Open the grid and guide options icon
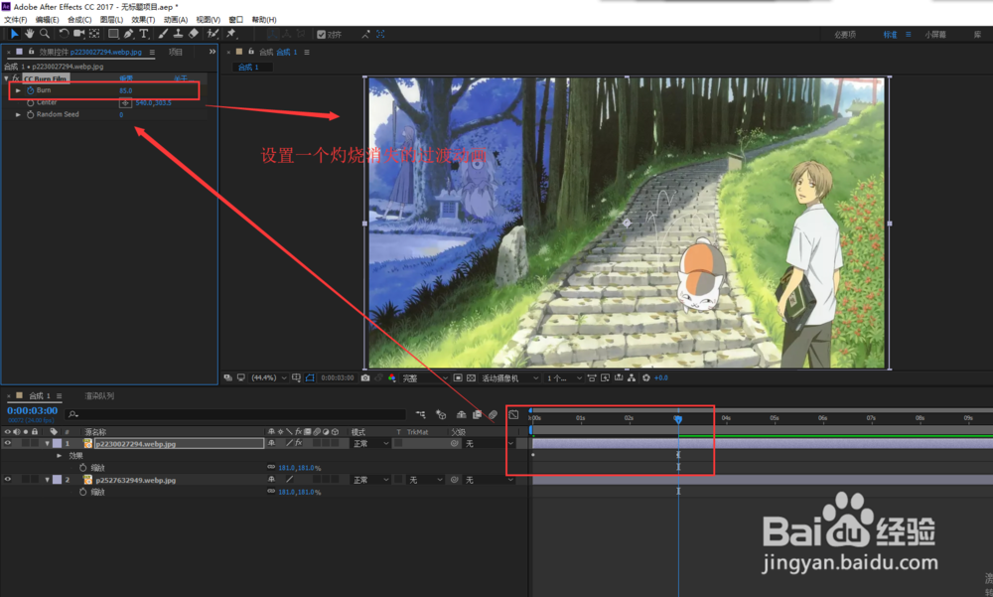This screenshot has width=993, height=597. [296, 377]
